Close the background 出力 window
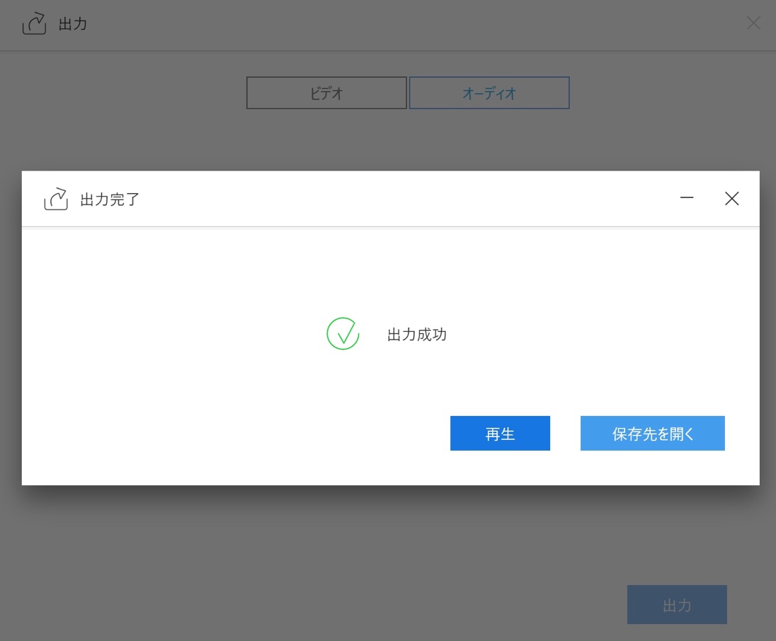Image resolution: width=776 pixels, height=641 pixels. 753,23
